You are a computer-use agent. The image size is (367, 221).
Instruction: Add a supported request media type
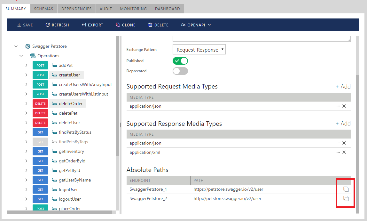click(343, 87)
